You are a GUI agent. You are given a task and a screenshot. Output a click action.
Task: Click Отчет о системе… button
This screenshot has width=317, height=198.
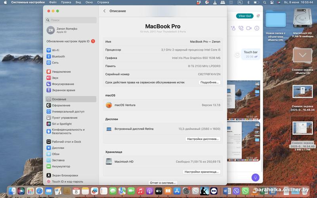point(163,183)
